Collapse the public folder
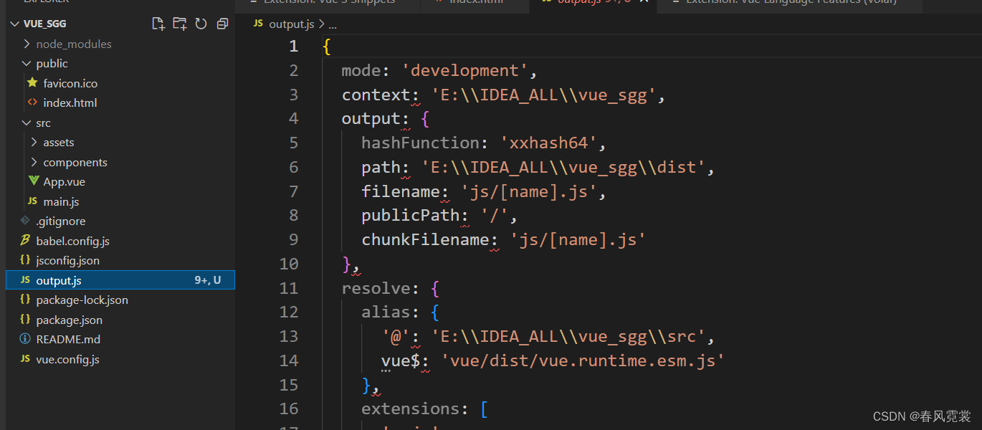The height and width of the screenshot is (430, 982). coord(27,63)
